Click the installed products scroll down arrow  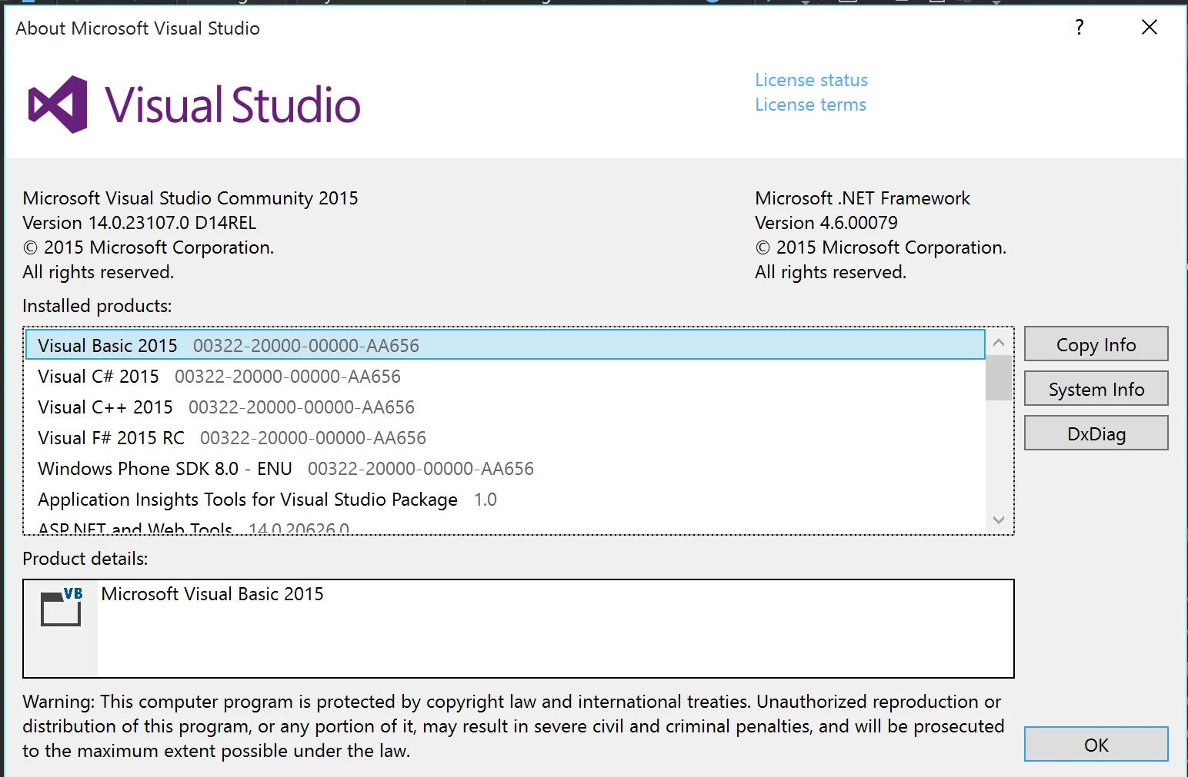pos(999,520)
